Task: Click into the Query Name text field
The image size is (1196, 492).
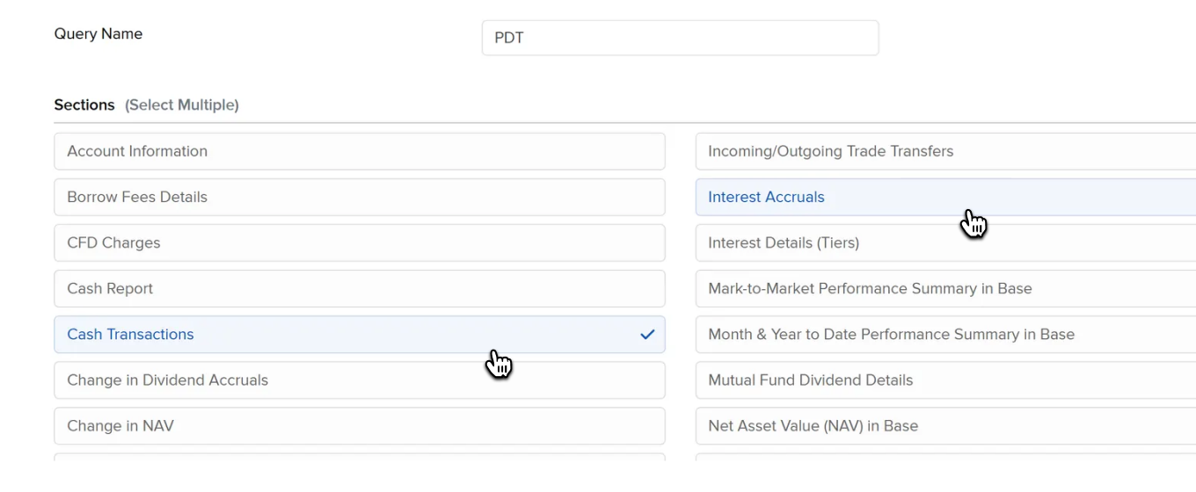Action: tap(680, 38)
